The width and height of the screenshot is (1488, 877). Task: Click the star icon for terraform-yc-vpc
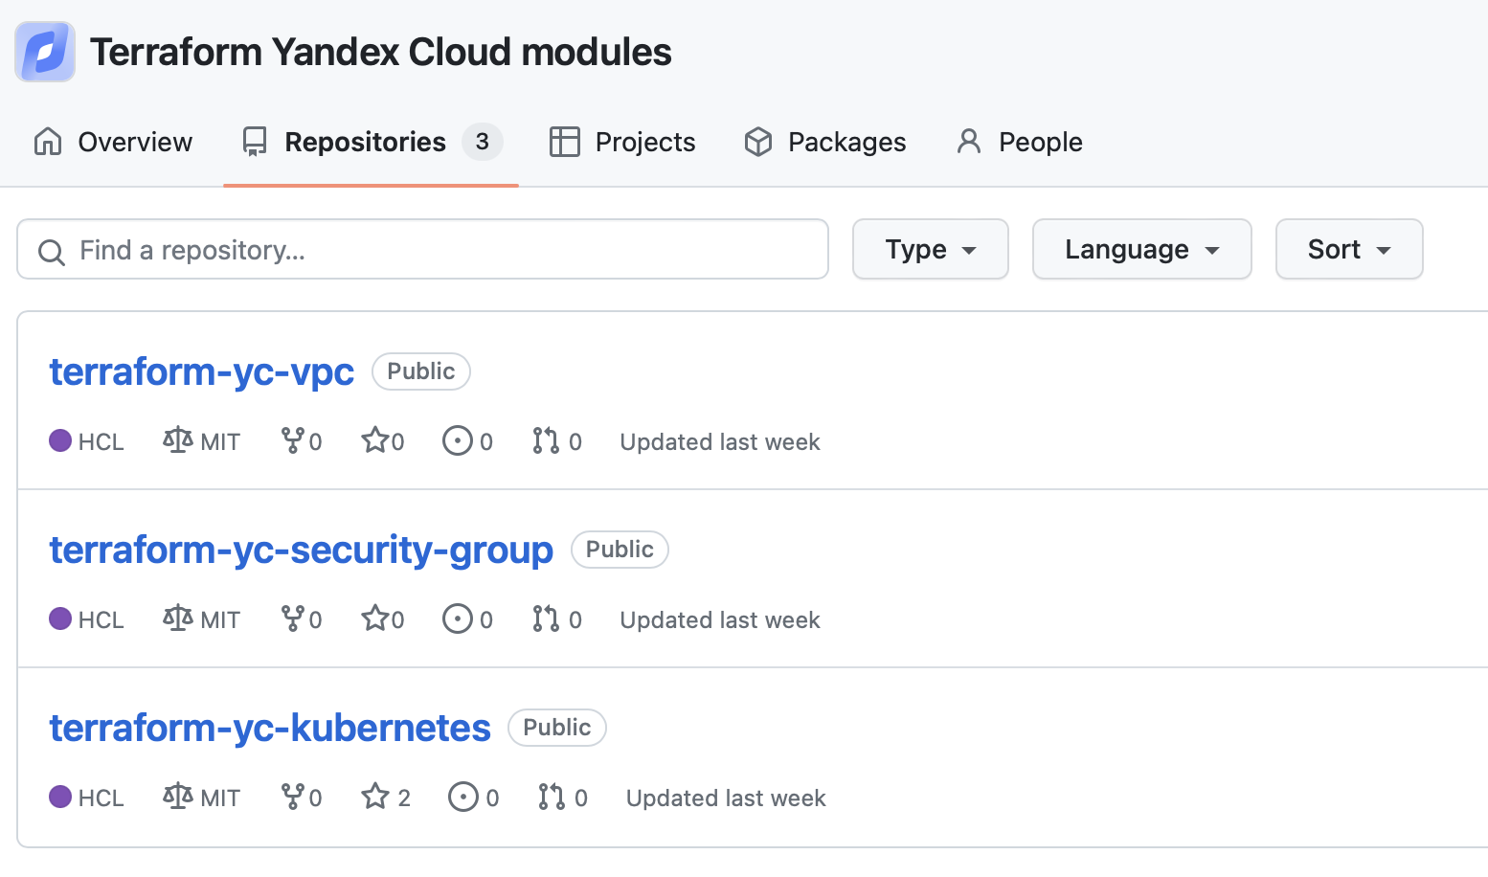pos(374,440)
